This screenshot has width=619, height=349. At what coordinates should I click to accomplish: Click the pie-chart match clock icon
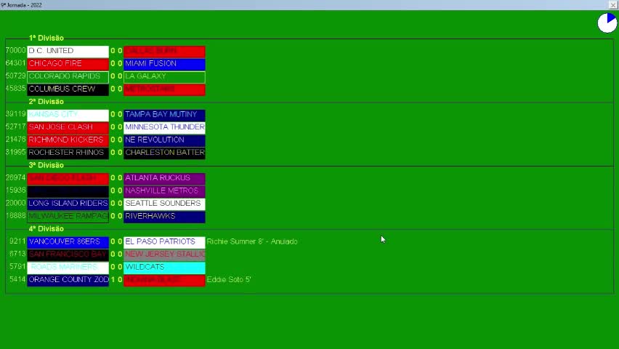point(607,23)
